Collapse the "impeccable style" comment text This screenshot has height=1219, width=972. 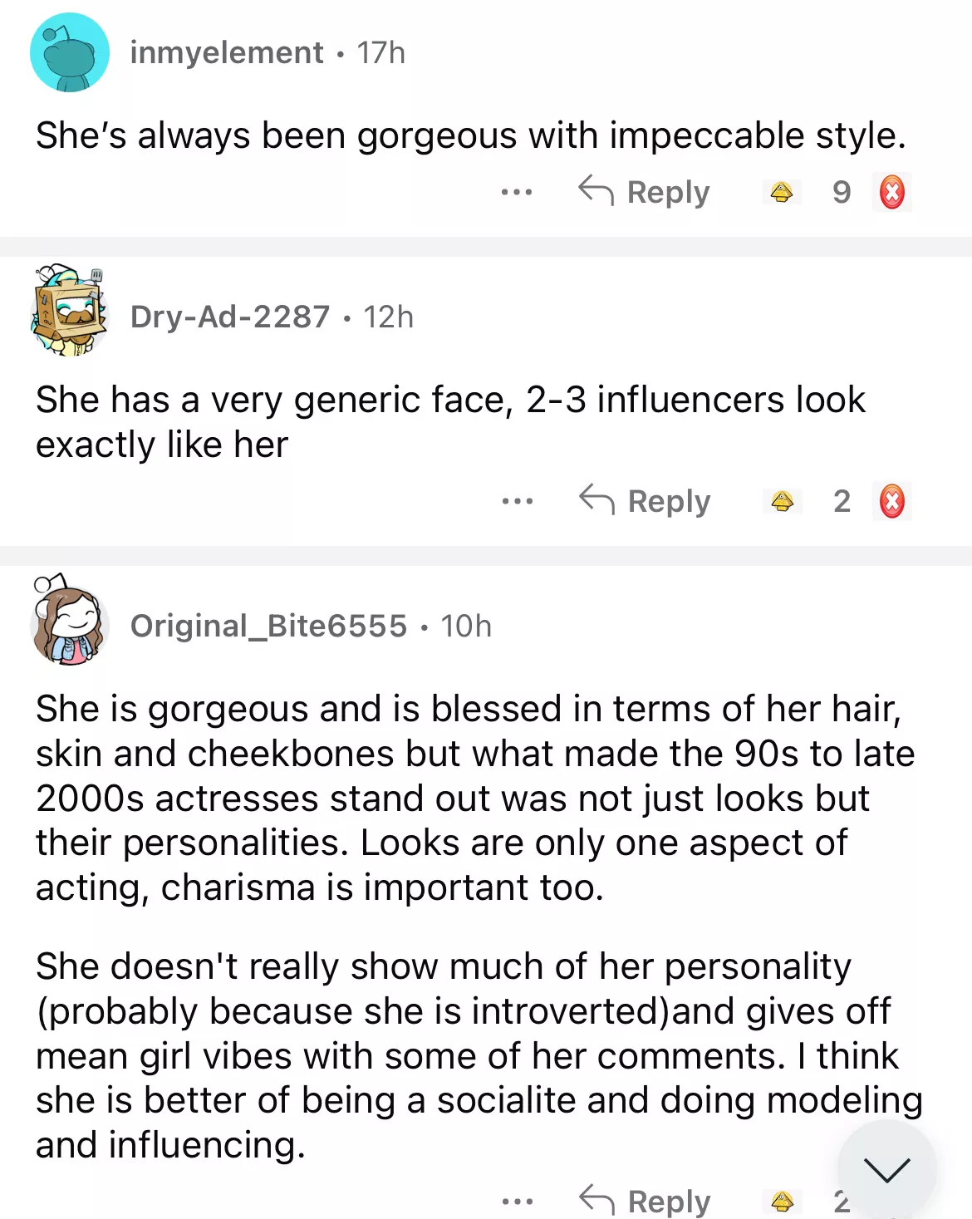click(x=470, y=136)
